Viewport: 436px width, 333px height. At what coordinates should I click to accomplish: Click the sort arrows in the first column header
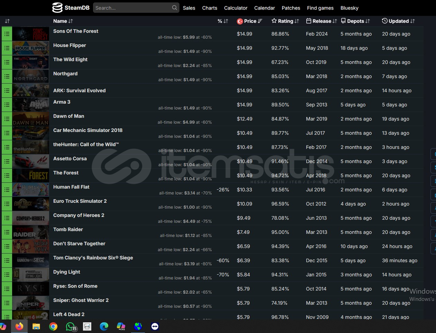7,21
